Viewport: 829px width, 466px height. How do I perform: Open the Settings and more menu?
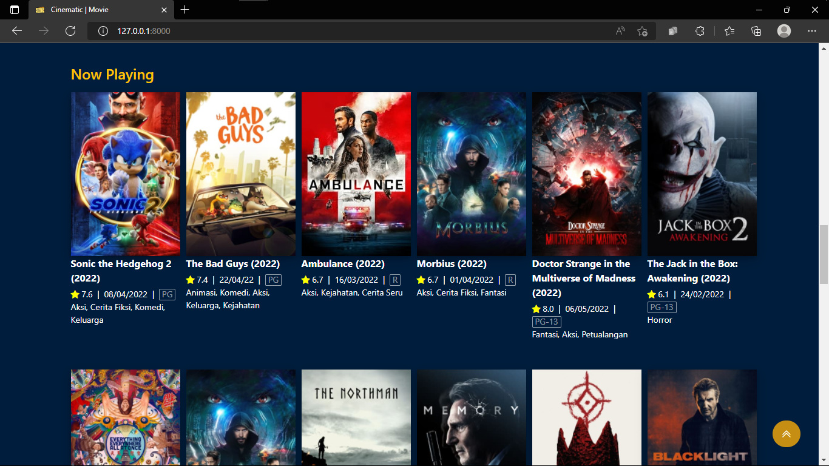point(812,31)
